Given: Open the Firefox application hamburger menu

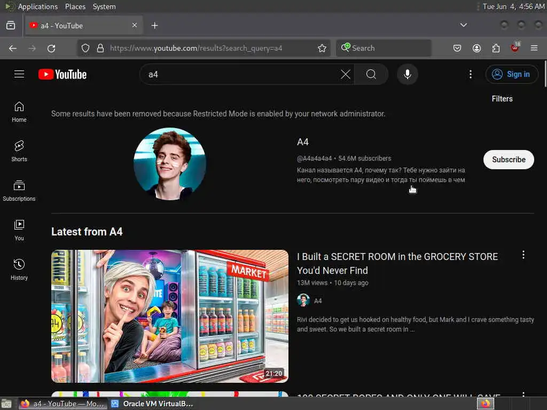Looking at the screenshot, I should (x=534, y=48).
